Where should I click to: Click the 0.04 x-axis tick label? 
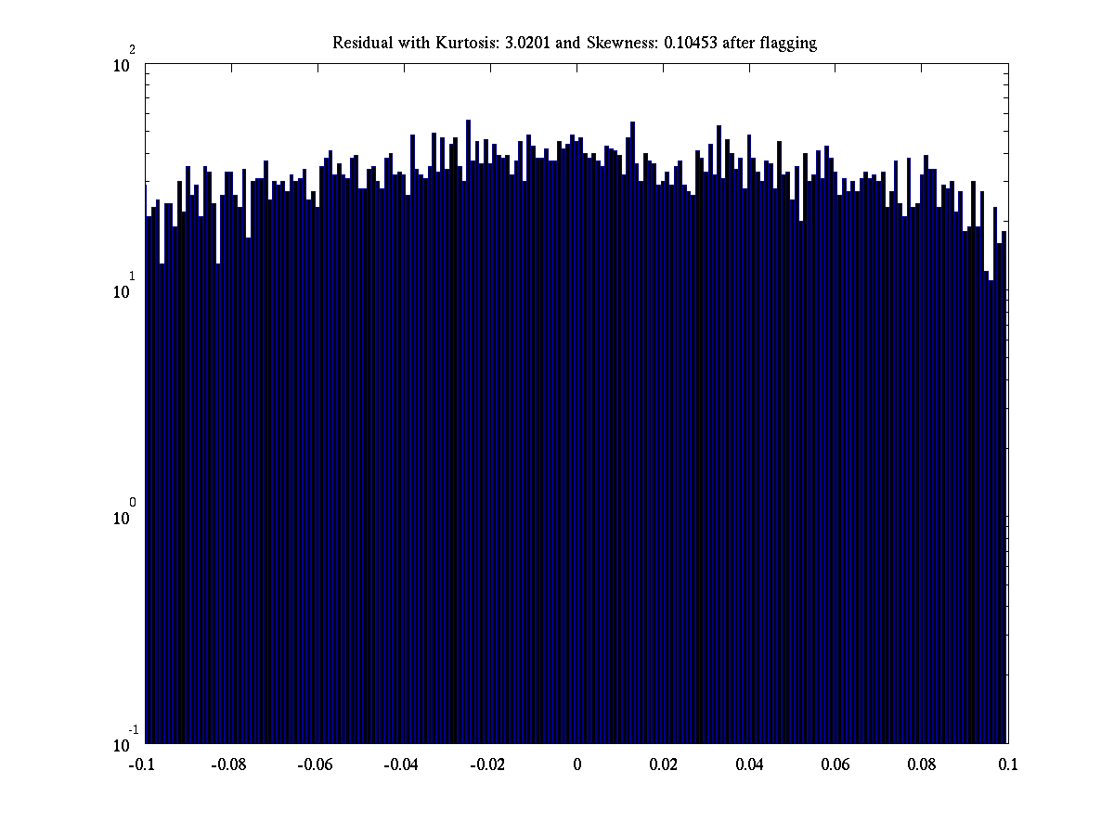pyautogui.click(x=749, y=764)
